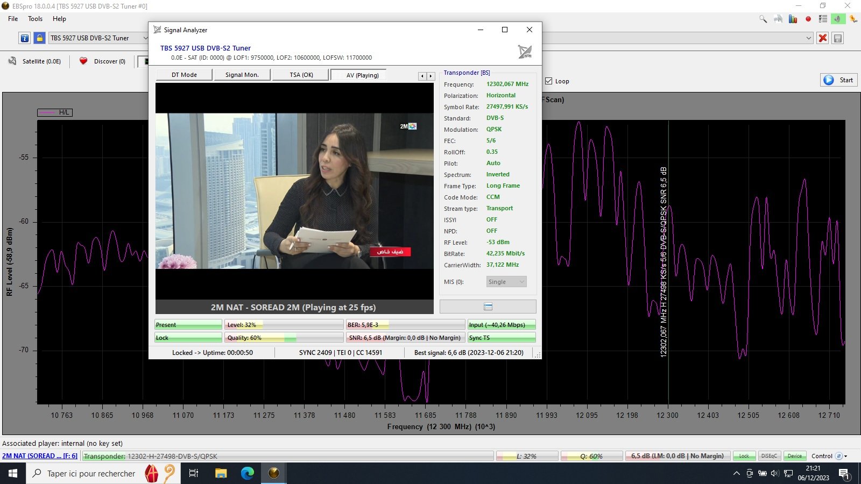Switch to the Signal Mon. tab
This screenshot has height=484, width=861.
tap(242, 75)
